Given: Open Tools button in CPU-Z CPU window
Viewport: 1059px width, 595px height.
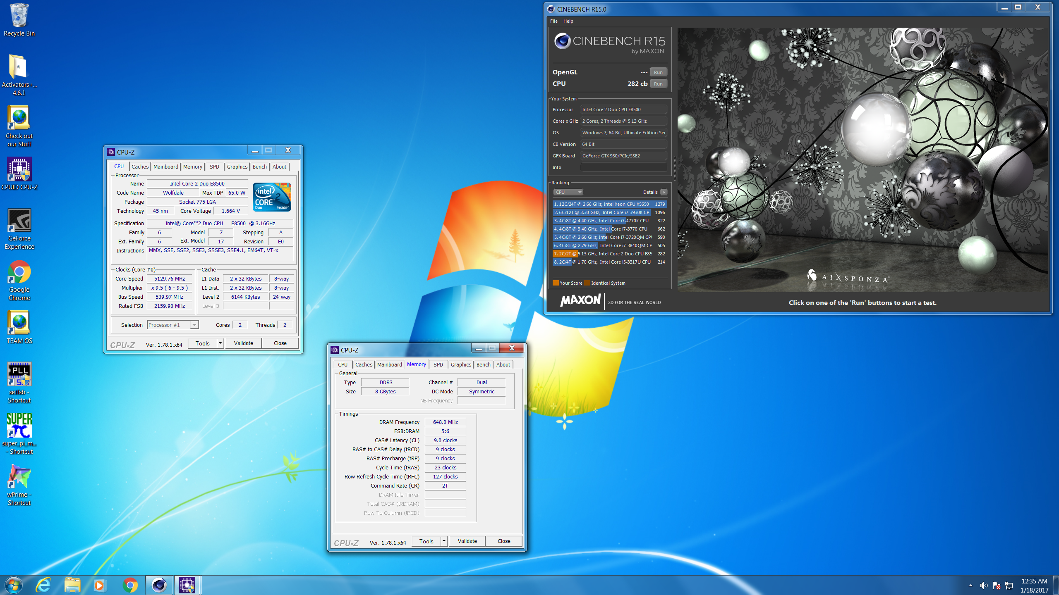Looking at the screenshot, I should point(203,343).
